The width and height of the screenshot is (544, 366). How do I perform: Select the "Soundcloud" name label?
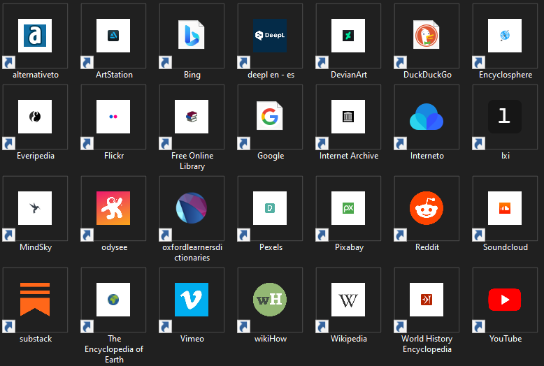[506, 247]
